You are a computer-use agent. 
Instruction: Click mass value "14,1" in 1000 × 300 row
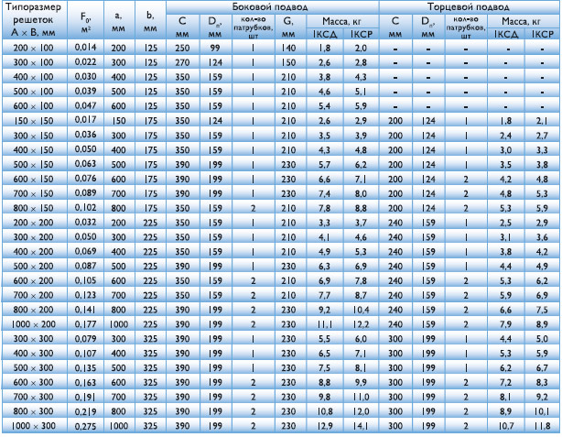[361, 426]
